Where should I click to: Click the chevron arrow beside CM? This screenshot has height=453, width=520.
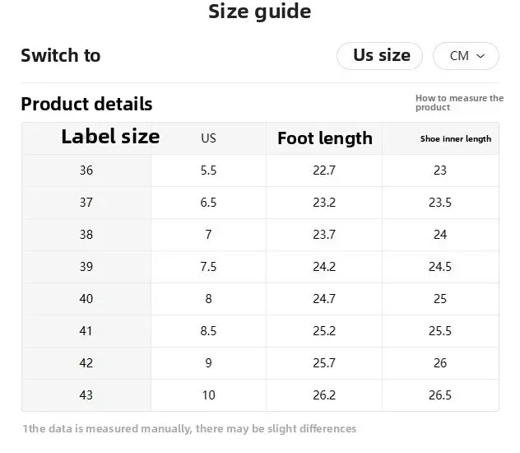click(x=481, y=56)
